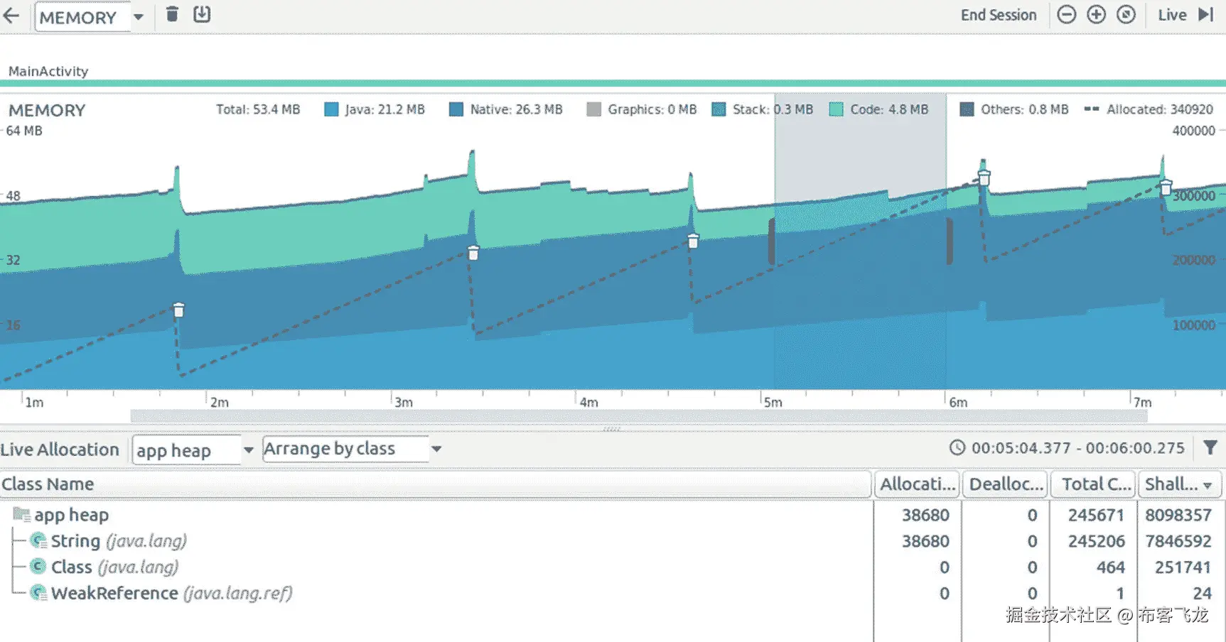Click the Java memory color swatch
Image resolution: width=1226 pixels, height=642 pixels.
point(331,109)
